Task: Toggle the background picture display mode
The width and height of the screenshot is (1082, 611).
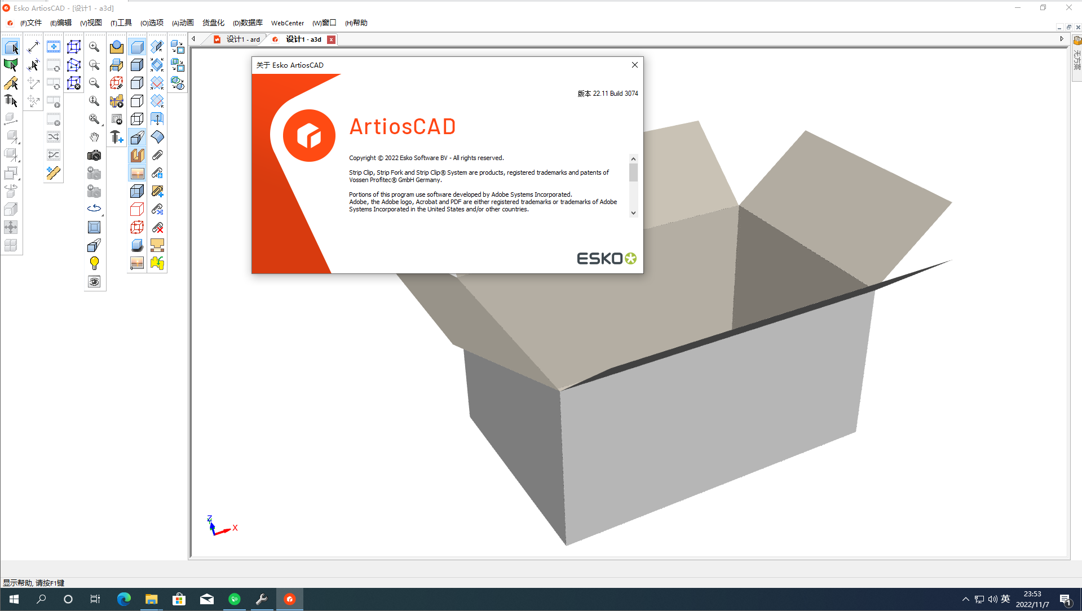Action: 137,173
